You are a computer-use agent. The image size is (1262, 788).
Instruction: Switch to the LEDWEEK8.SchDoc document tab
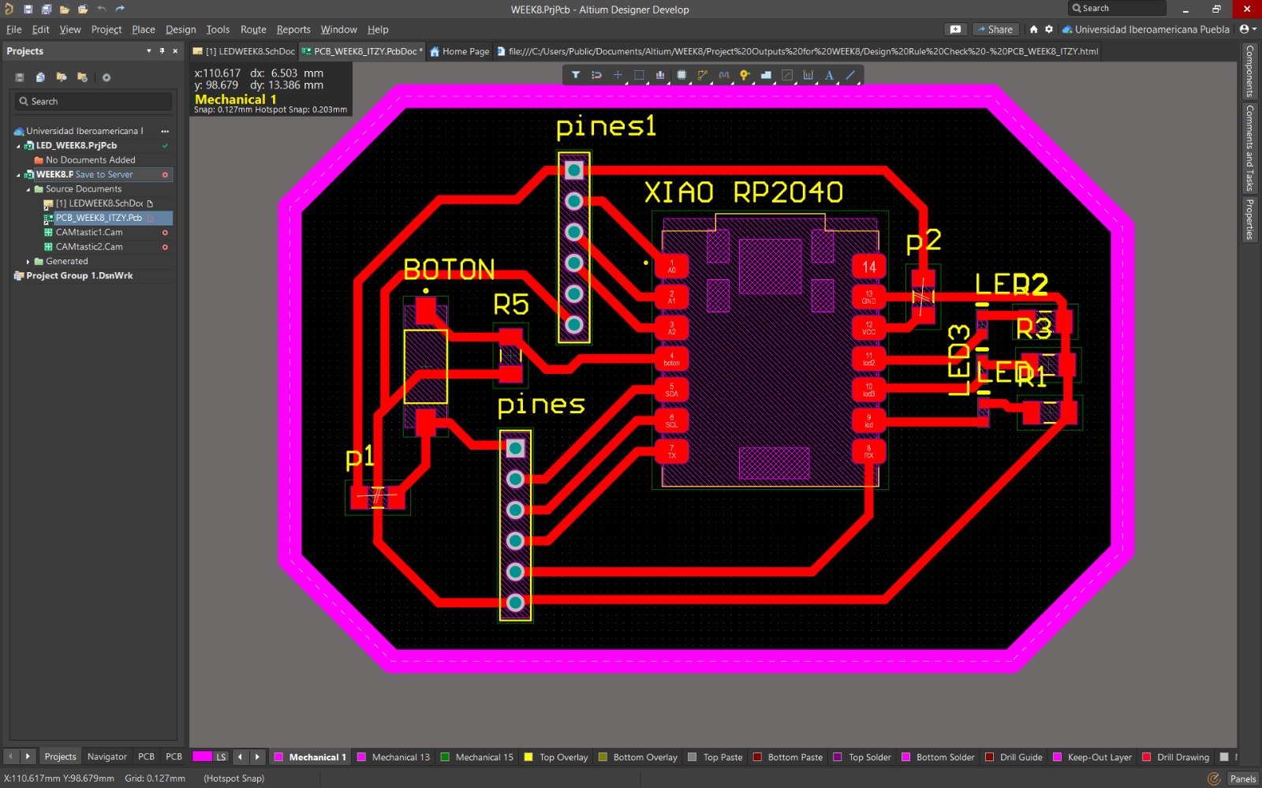(x=244, y=51)
